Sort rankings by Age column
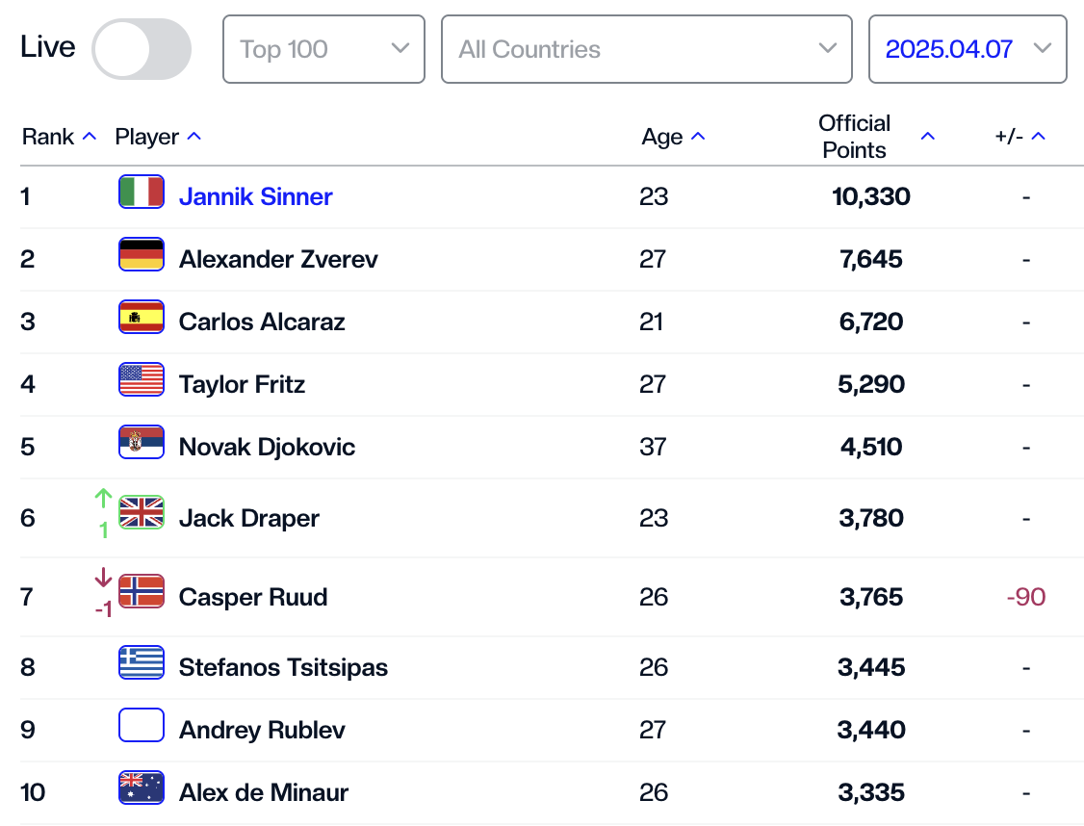This screenshot has height=826, width=1084. [673, 137]
